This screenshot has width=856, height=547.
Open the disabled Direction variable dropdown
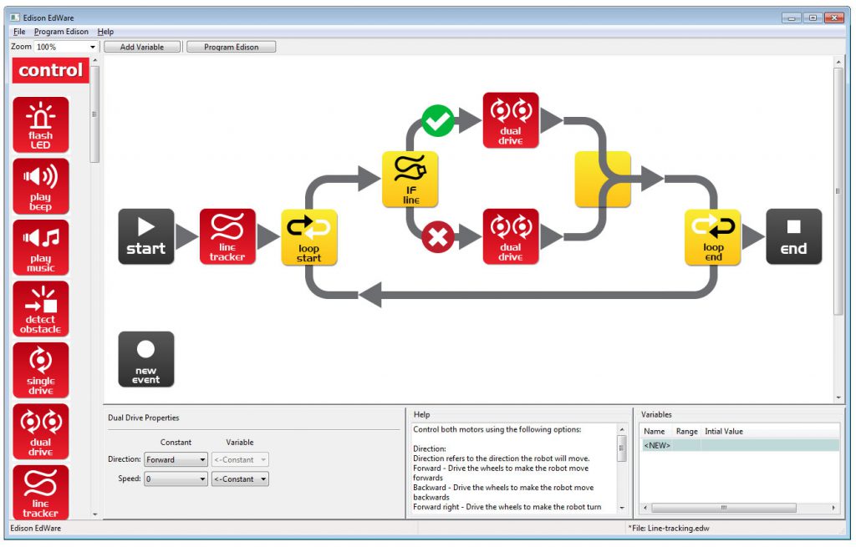240,460
